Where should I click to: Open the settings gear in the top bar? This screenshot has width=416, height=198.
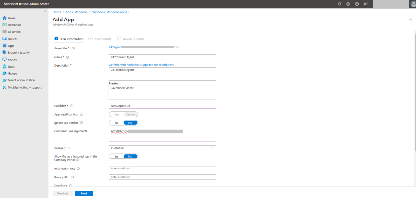(348, 4)
